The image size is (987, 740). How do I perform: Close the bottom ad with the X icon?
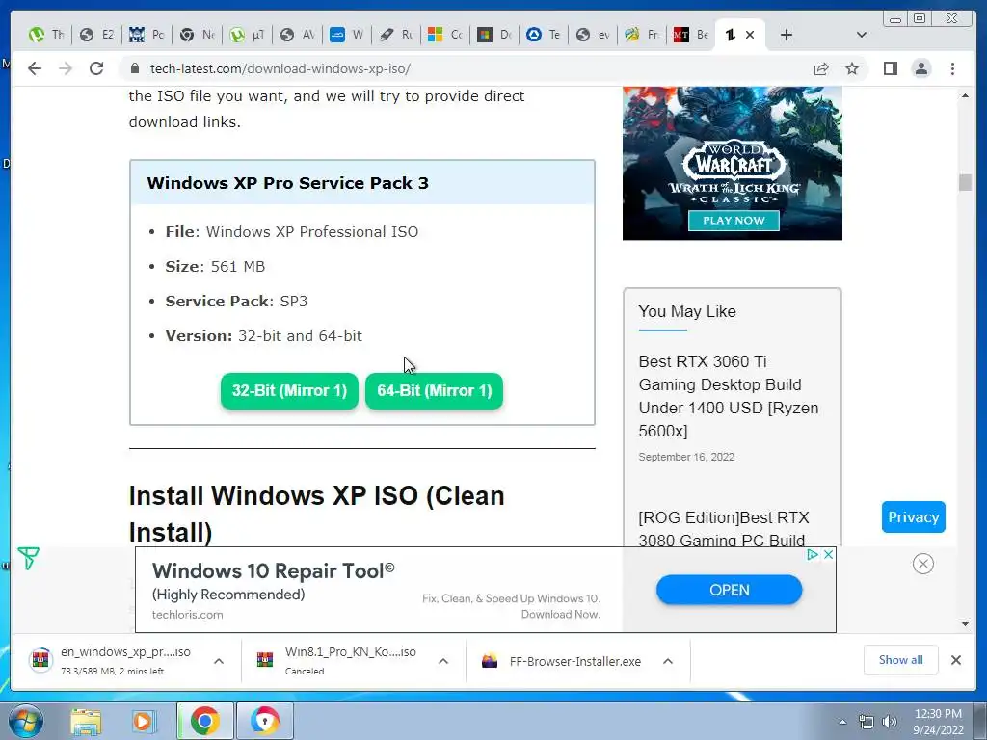pyautogui.click(x=828, y=554)
